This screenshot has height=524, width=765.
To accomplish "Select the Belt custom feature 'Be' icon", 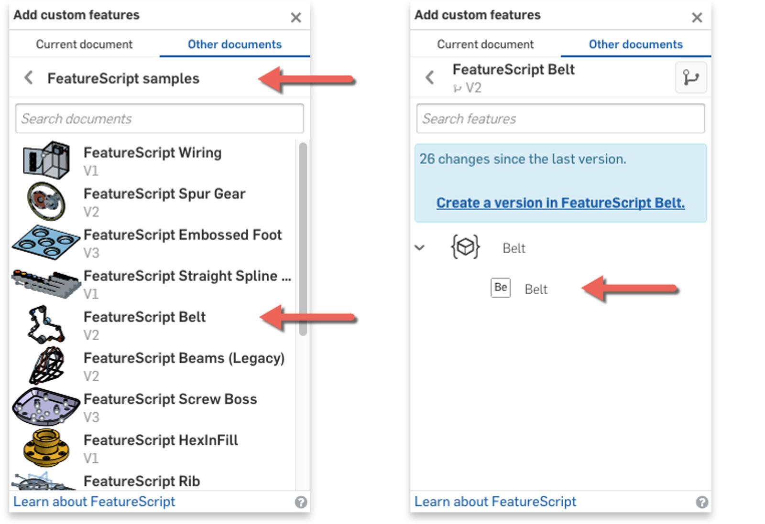I will 500,288.
